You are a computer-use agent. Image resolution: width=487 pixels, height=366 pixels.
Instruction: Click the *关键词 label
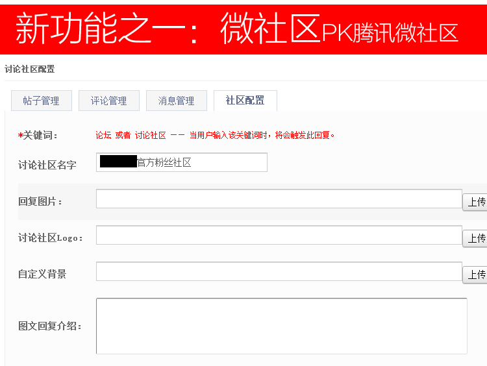click(38, 136)
